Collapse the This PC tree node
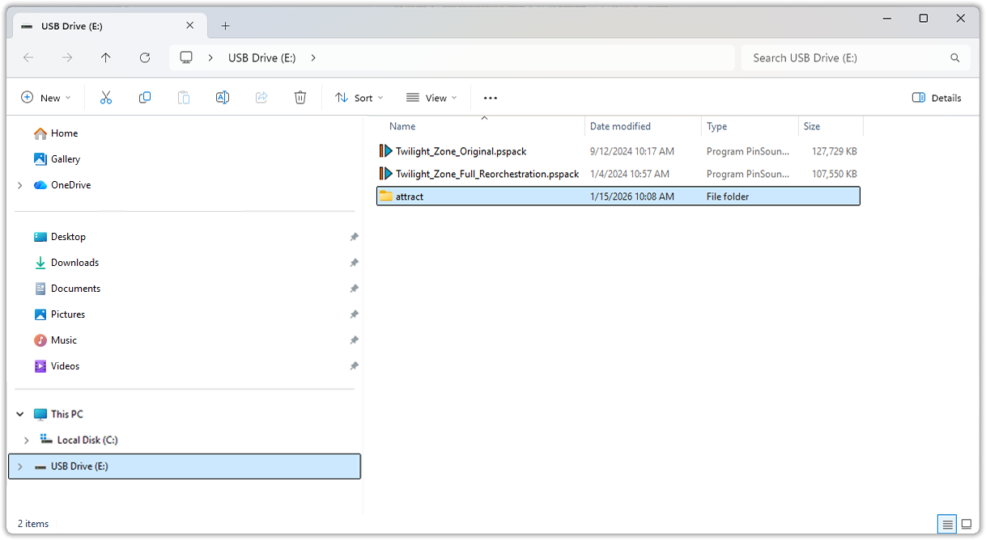Screen dimensions: 986x540 pos(20,414)
